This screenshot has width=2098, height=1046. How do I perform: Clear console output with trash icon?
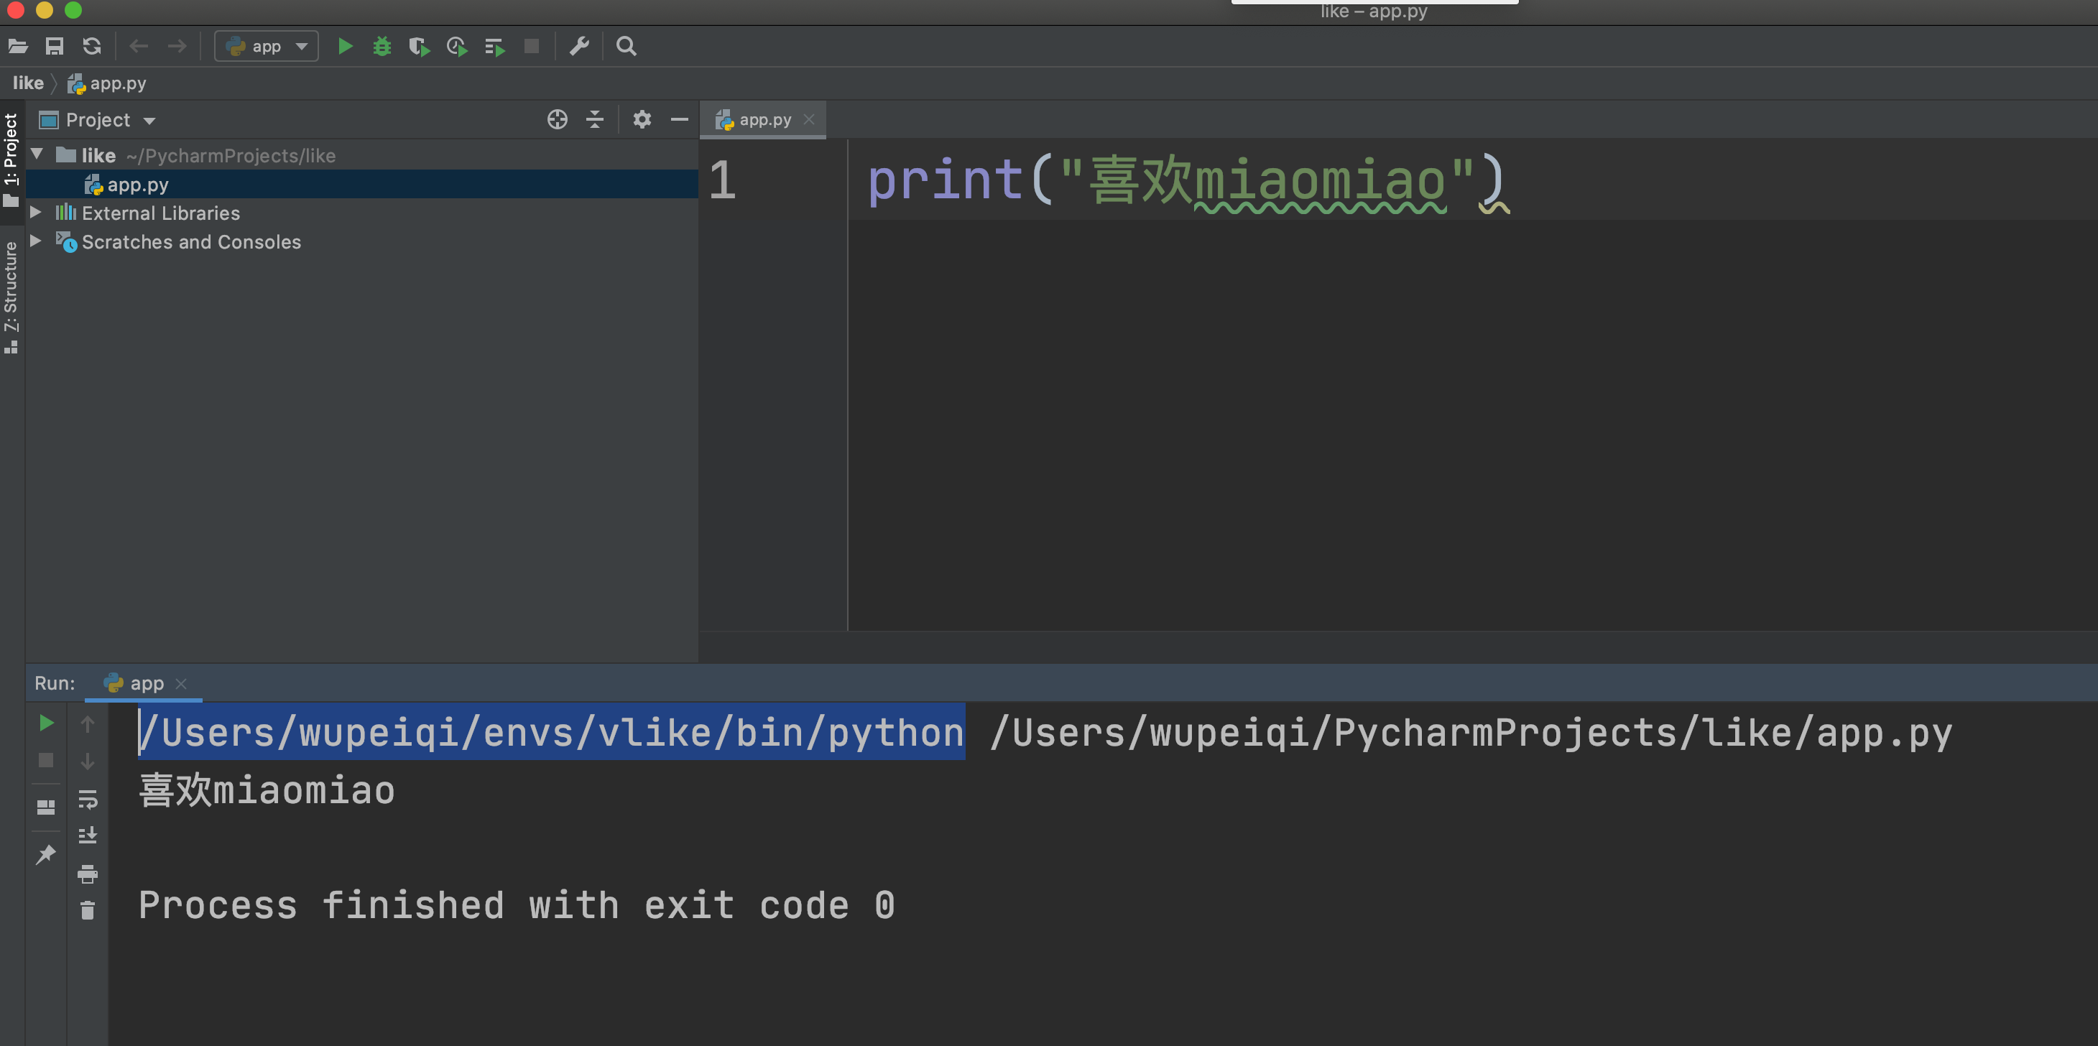[x=87, y=910]
